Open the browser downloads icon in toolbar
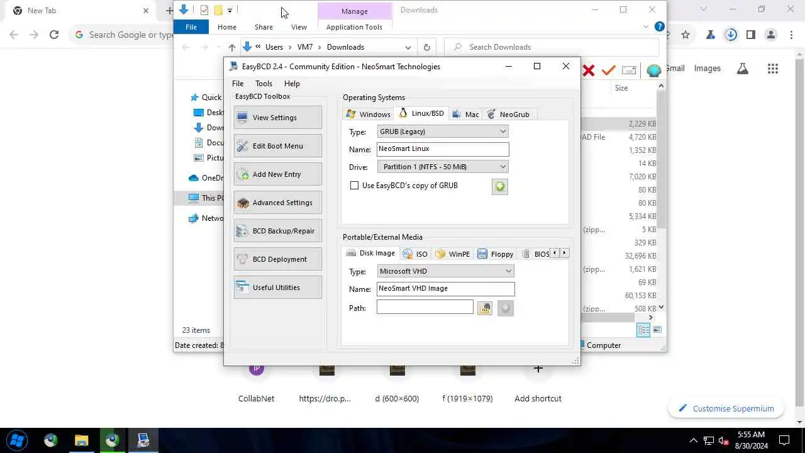The height and width of the screenshot is (453, 805). point(731,35)
